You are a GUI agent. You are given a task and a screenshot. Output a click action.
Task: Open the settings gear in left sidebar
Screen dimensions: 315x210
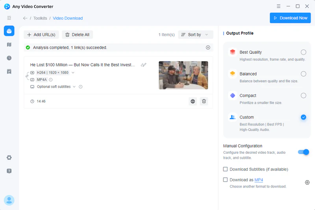tap(9, 158)
